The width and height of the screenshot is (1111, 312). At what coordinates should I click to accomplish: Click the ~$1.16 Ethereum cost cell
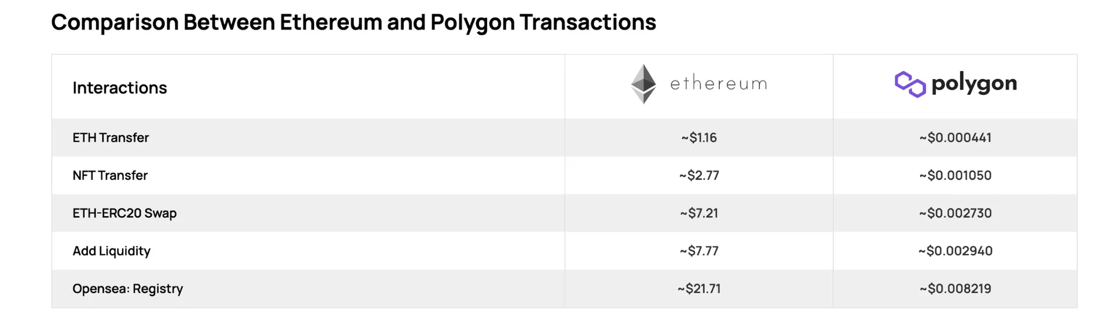699,138
